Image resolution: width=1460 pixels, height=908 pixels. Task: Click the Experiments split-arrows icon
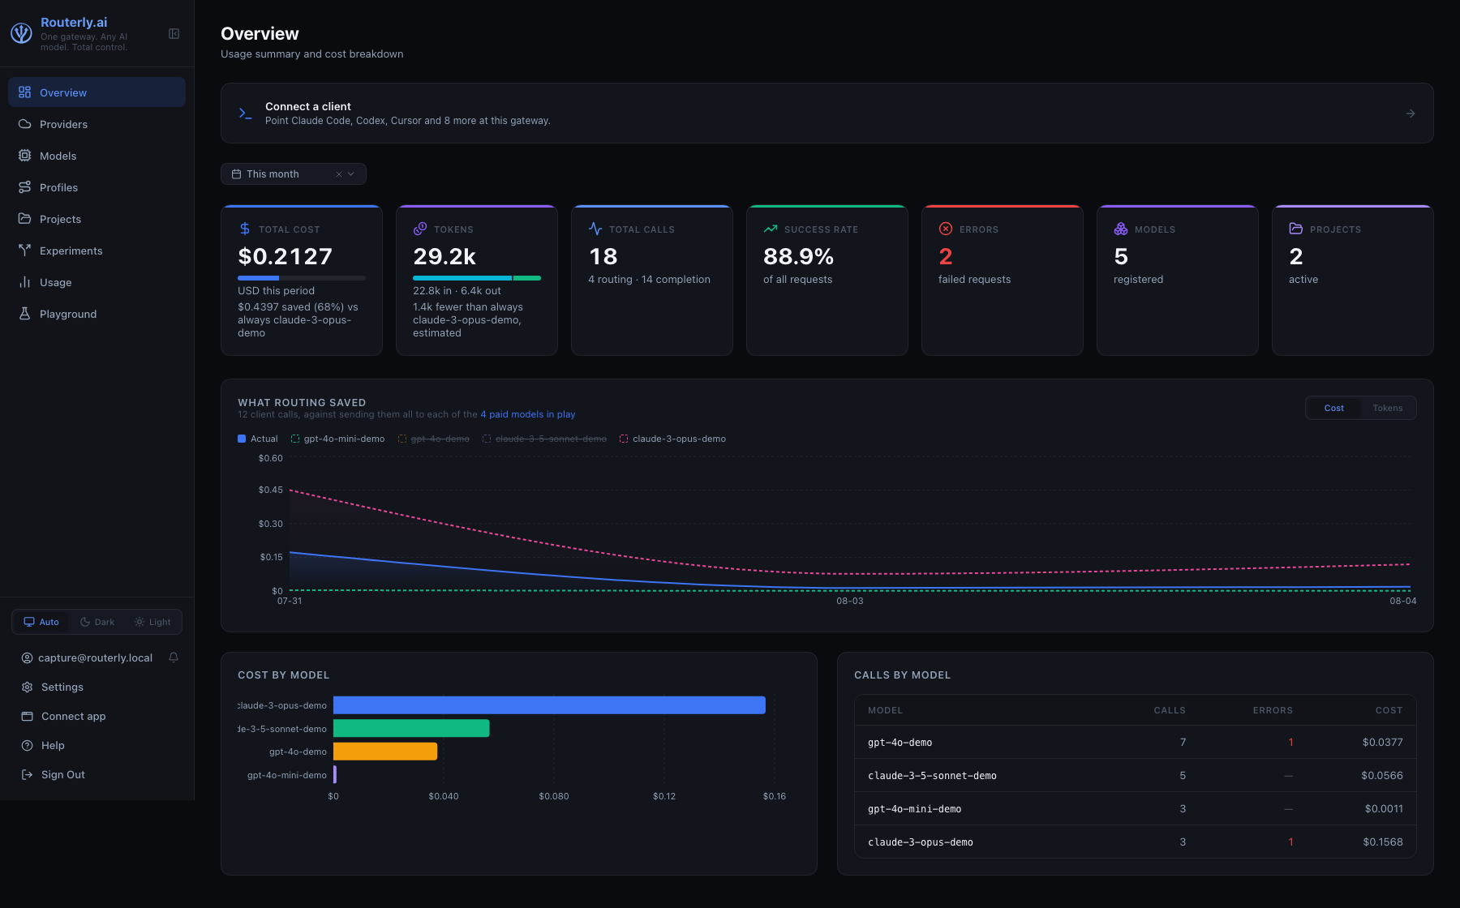(25, 251)
